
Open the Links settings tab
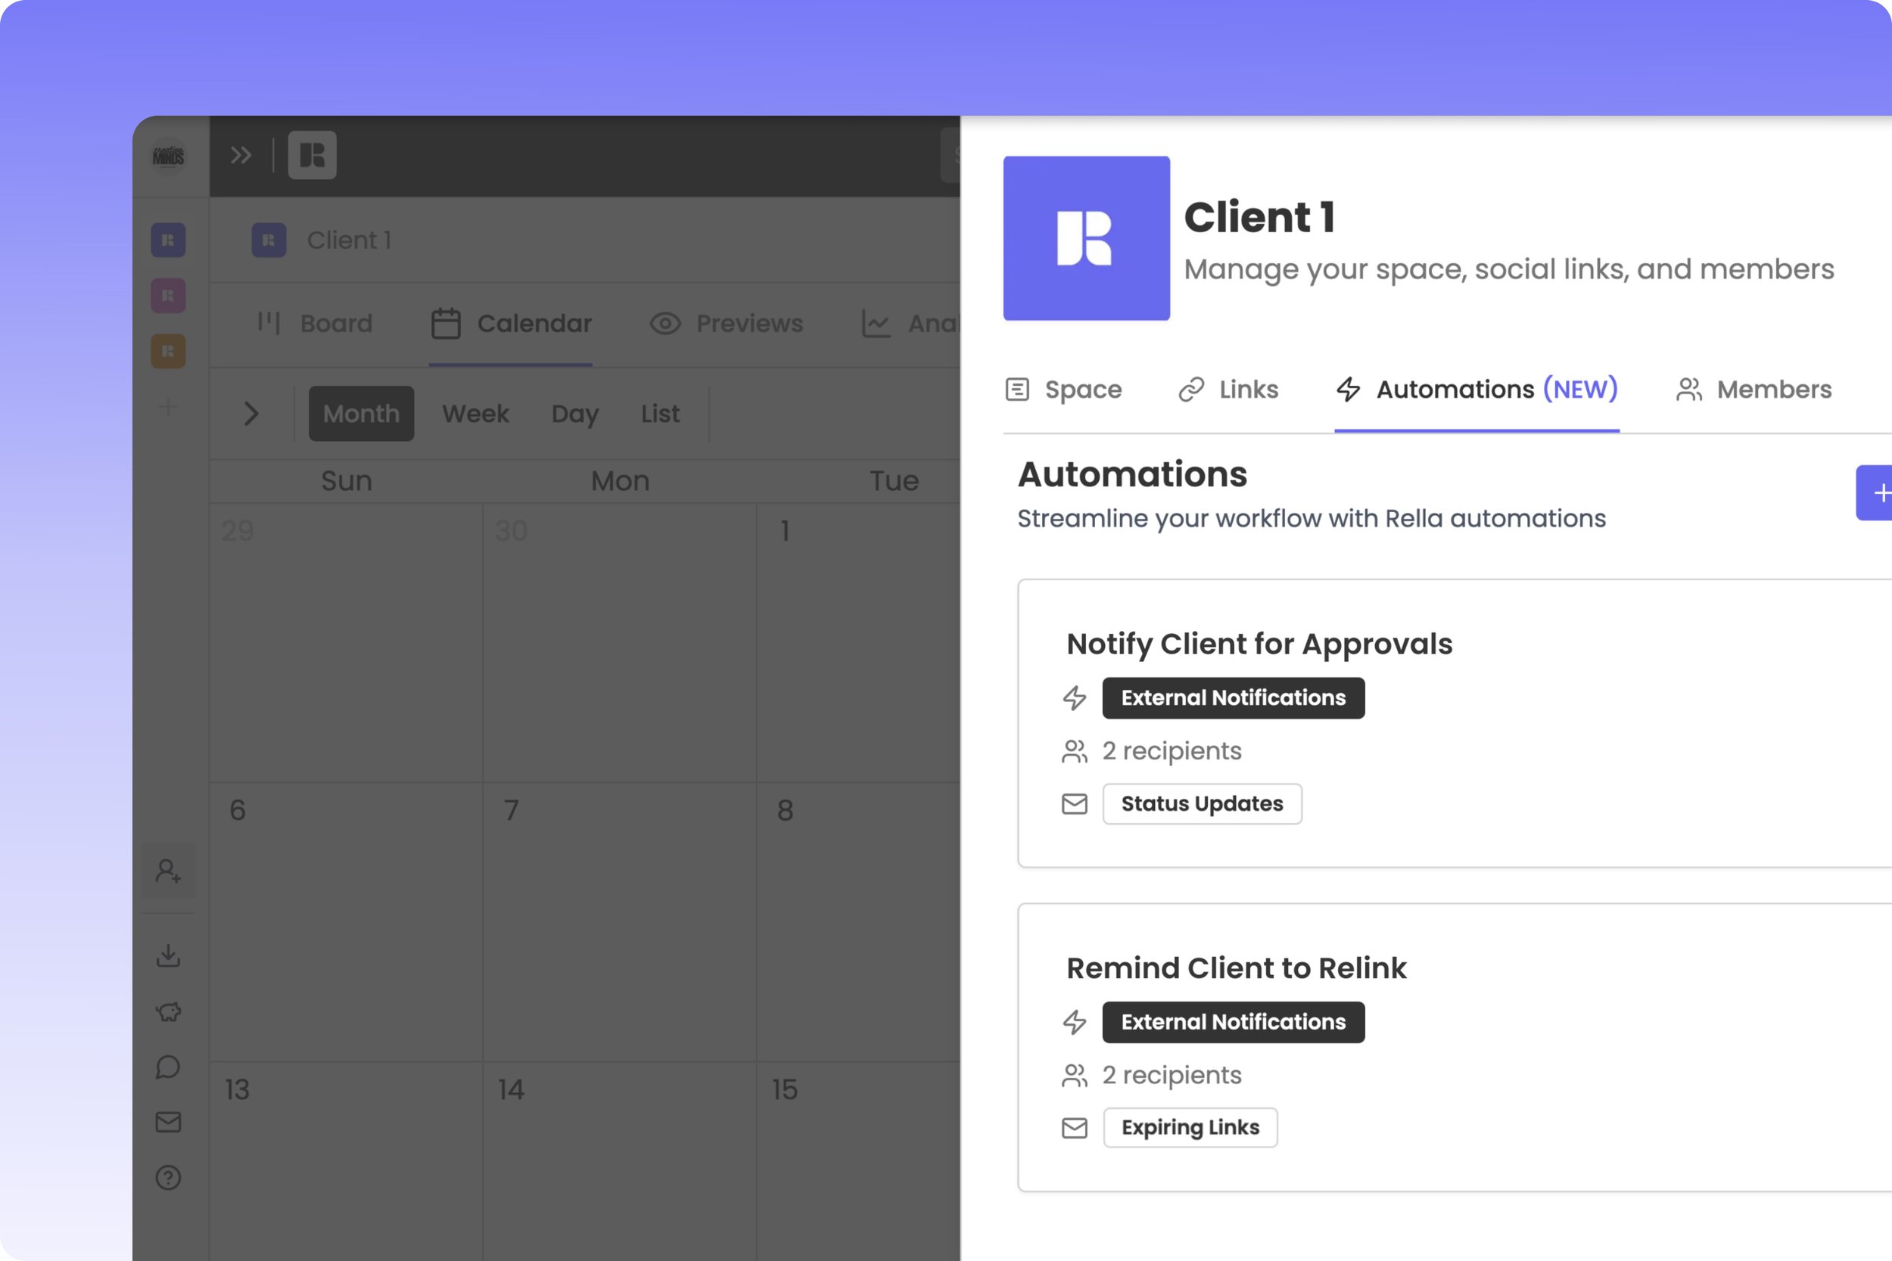tap(1228, 390)
